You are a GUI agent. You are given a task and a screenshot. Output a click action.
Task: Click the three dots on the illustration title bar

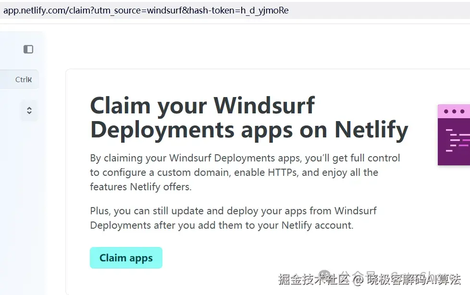(x=454, y=111)
